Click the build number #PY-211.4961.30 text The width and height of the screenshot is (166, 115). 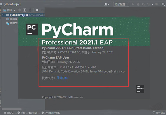[x=69, y=52]
